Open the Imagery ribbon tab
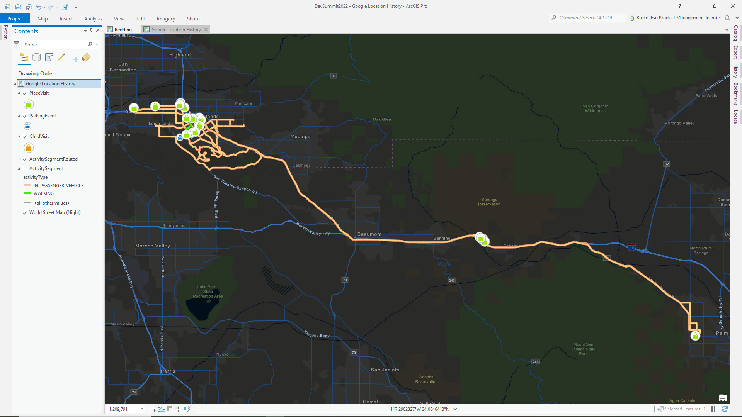742x417 pixels. pyautogui.click(x=165, y=19)
